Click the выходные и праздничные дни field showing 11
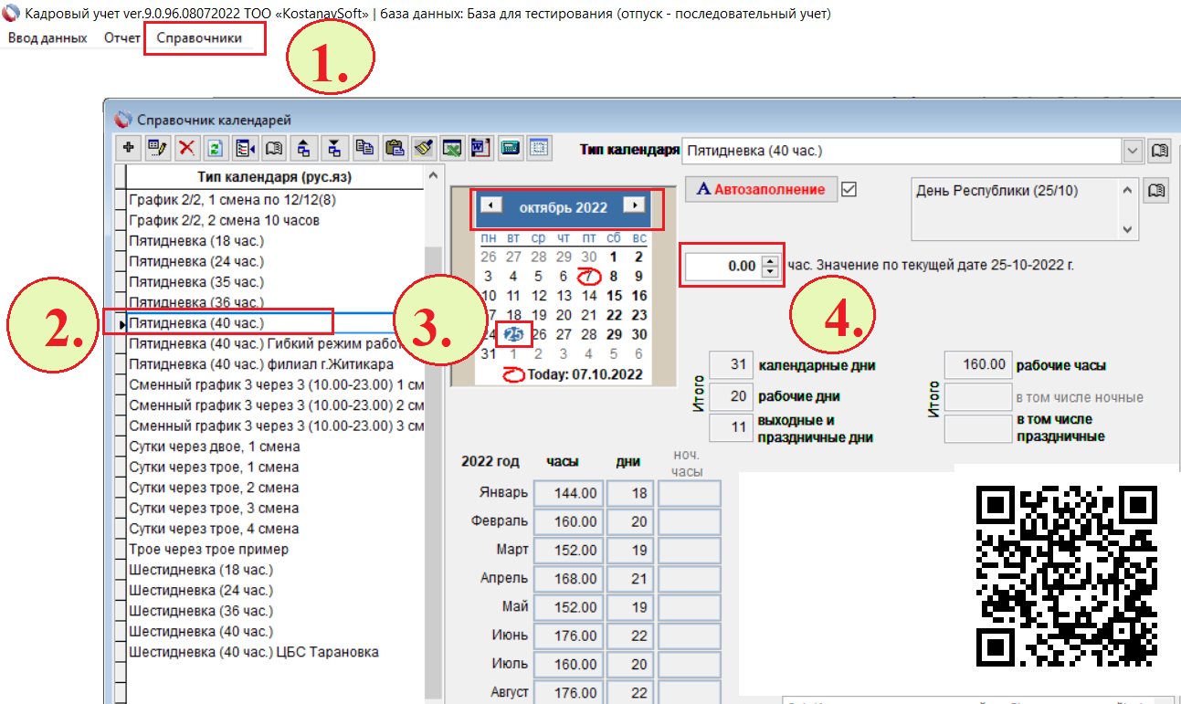The width and height of the screenshot is (1181, 704). [731, 427]
